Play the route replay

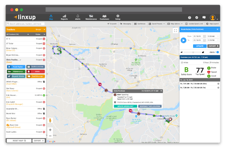(183, 40)
